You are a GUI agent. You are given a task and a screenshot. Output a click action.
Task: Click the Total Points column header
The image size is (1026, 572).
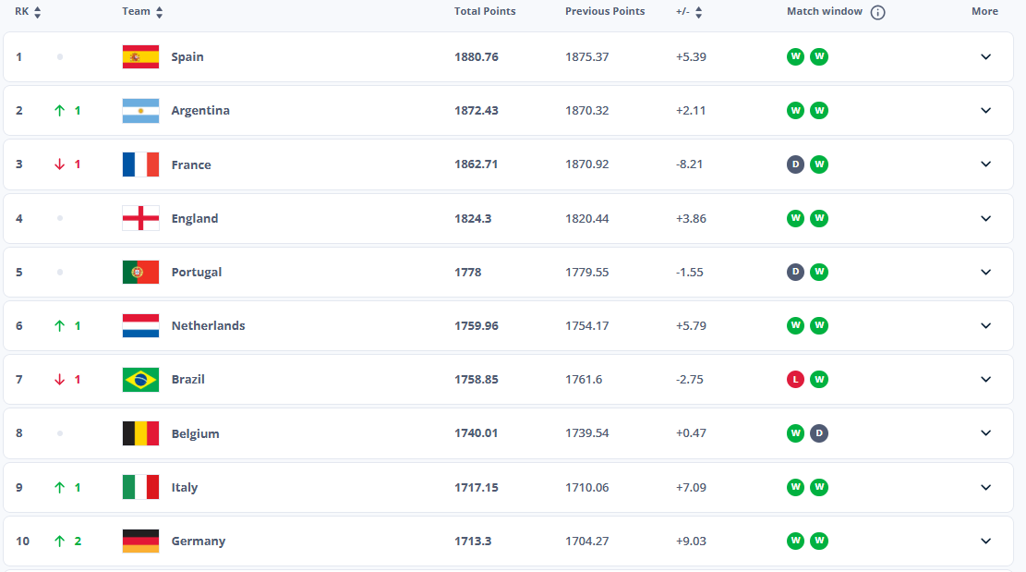(485, 12)
